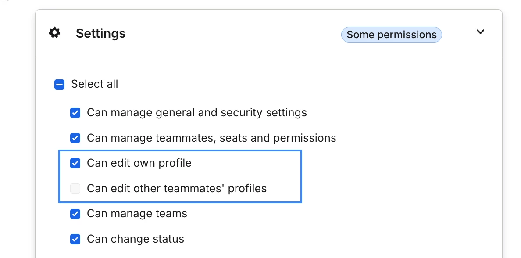Uncheck the Can change status checkbox

tap(75, 239)
